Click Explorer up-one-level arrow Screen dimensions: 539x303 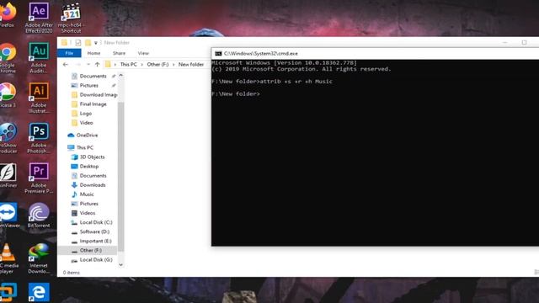tap(98, 64)
